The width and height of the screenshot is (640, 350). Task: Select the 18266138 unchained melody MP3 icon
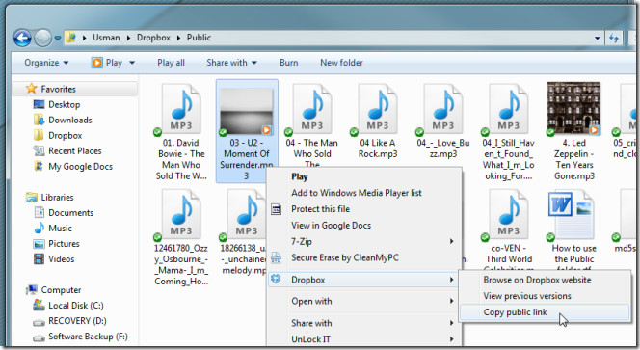(247, 214)
